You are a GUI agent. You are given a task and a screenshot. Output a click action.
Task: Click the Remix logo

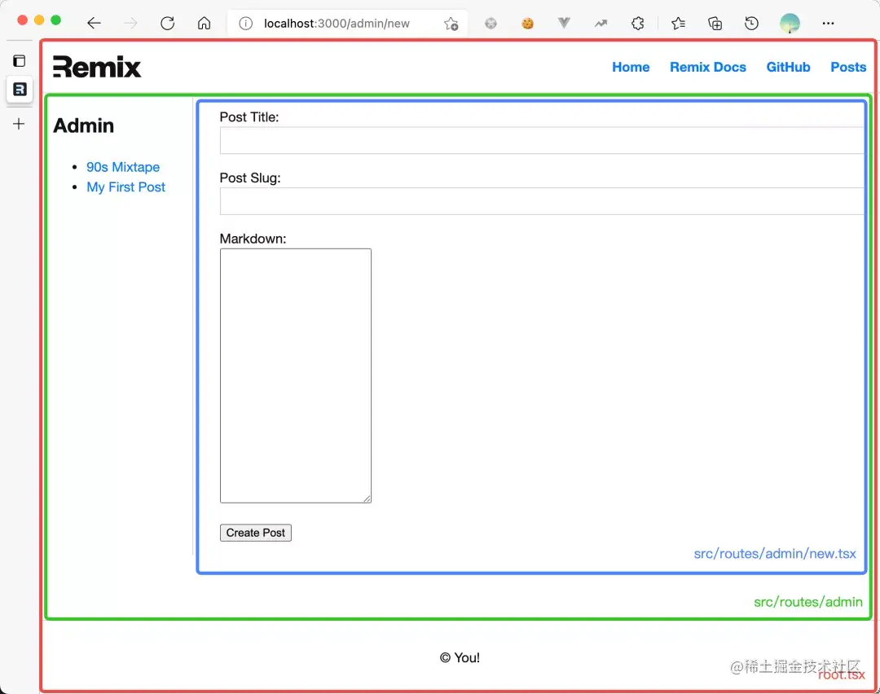tap(97, 67)
